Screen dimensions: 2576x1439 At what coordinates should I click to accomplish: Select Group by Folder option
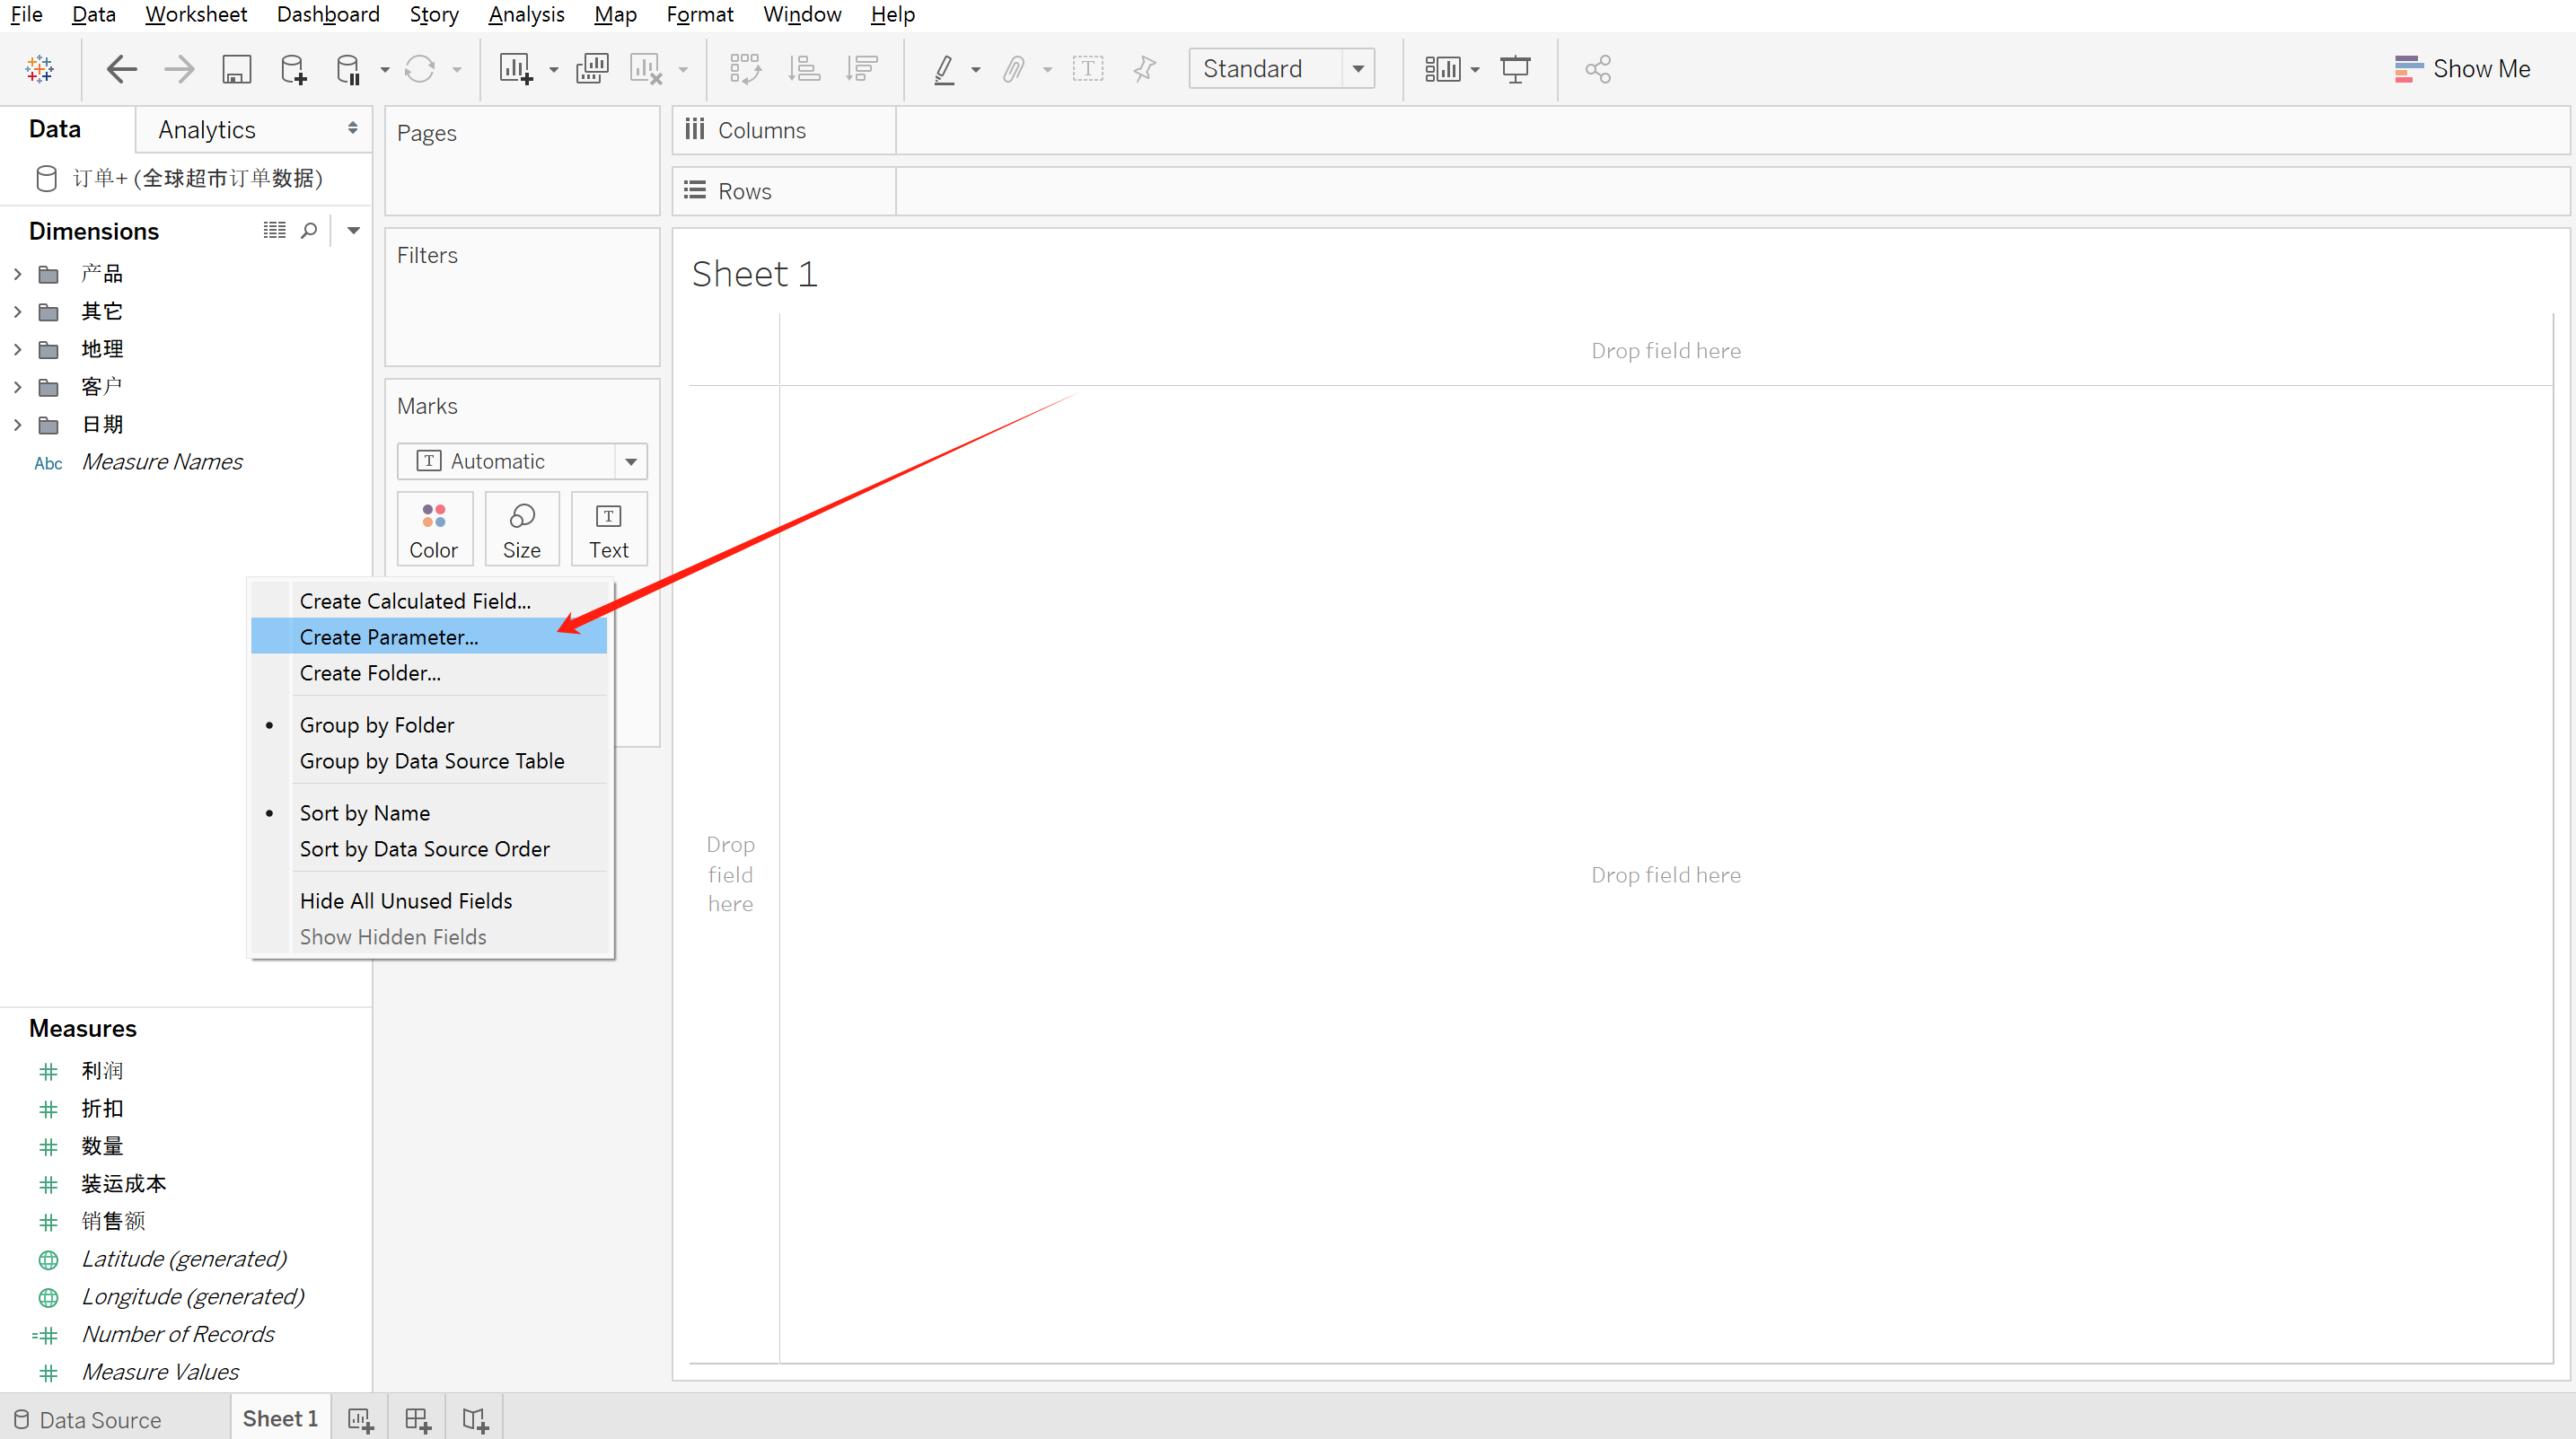(376, 725)
